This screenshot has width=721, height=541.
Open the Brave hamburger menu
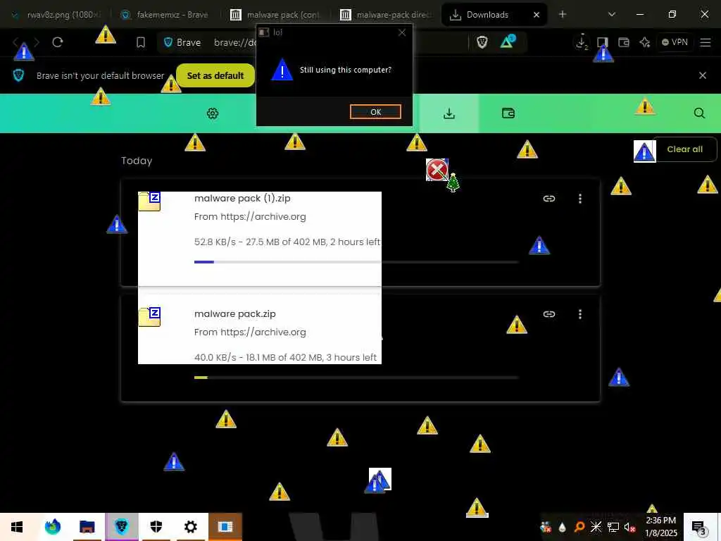(706, 42)
